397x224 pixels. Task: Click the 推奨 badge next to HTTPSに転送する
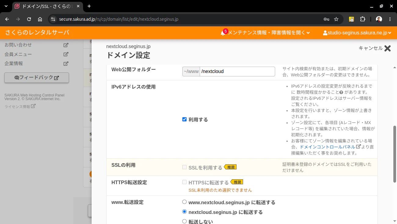pyautogui.click(x=237, y=182)
